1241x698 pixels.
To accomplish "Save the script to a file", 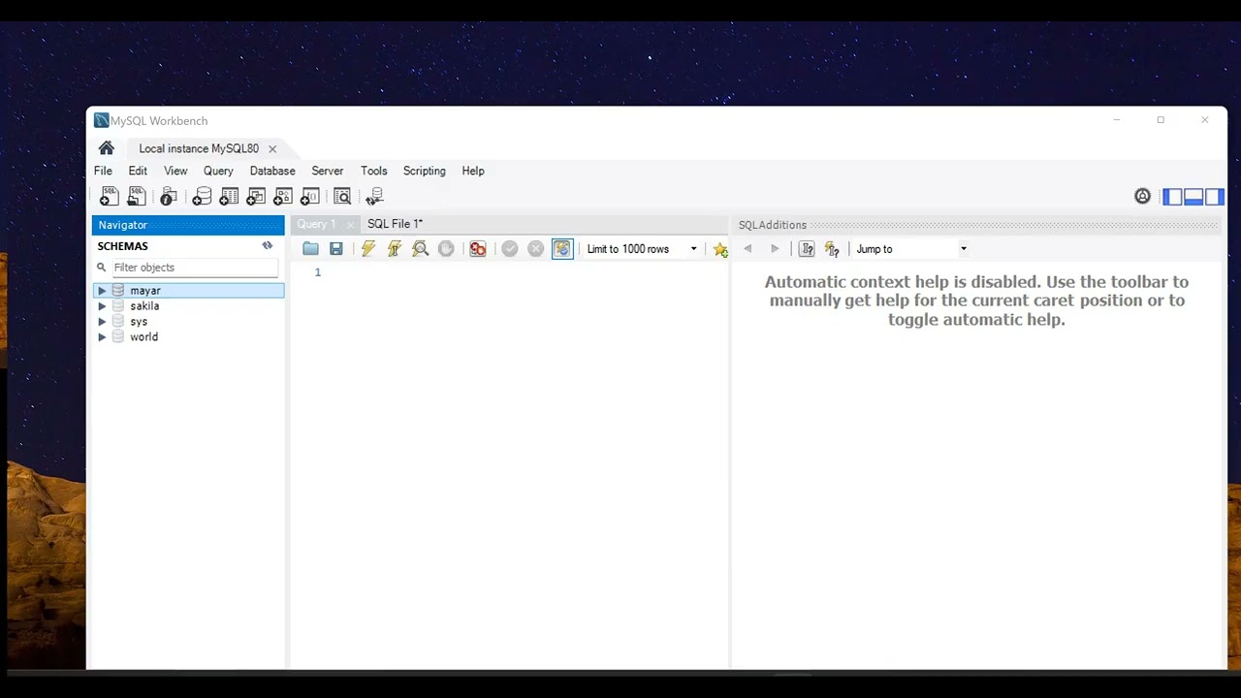I will (335, 249).
